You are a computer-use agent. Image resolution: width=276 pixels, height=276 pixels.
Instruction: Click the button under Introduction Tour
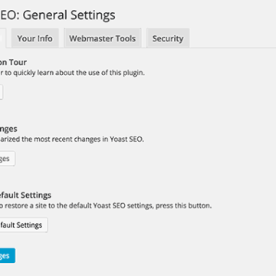(2, 92)
